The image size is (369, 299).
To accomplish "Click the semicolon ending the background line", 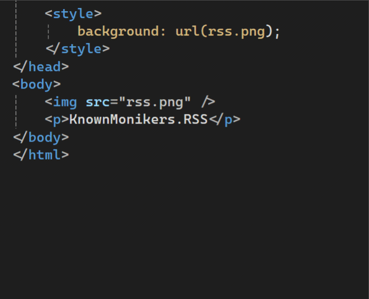I will (277, 31).
